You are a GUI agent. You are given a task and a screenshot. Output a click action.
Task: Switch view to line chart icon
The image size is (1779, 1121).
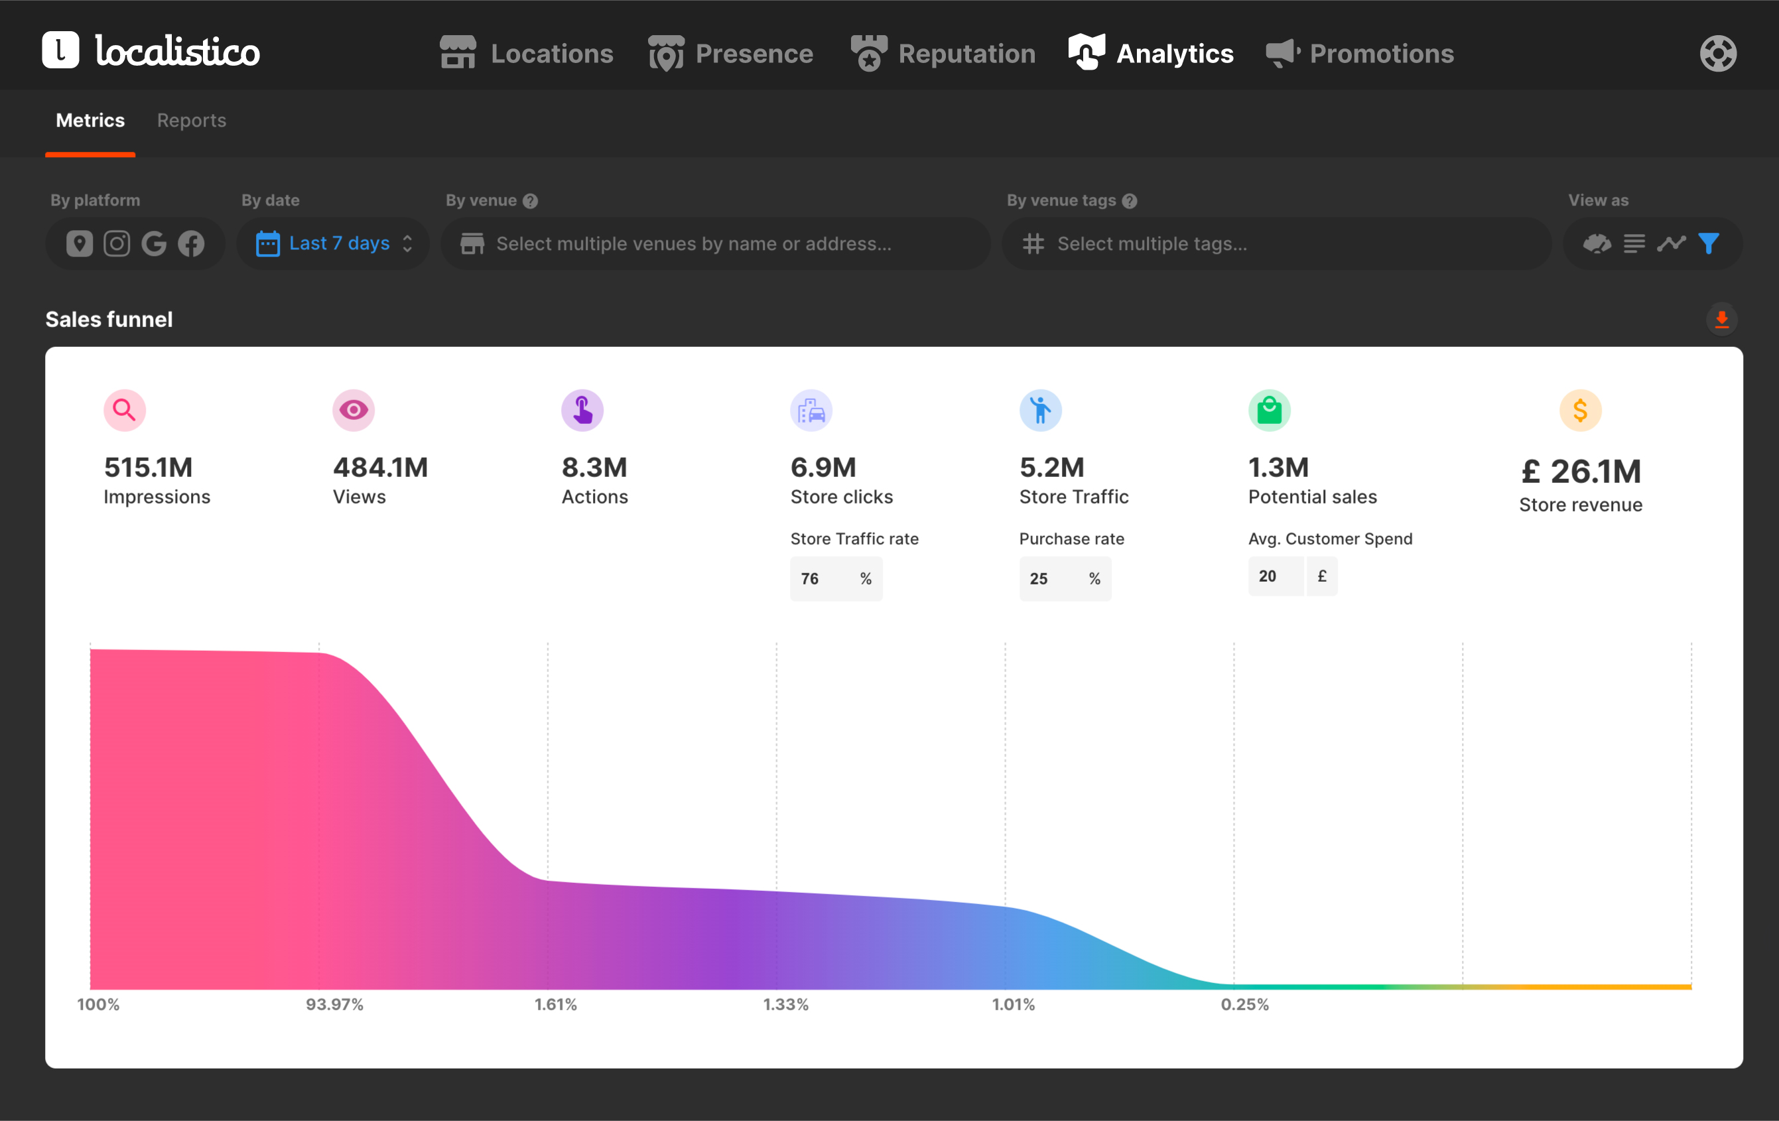(x=1671, y=243)
